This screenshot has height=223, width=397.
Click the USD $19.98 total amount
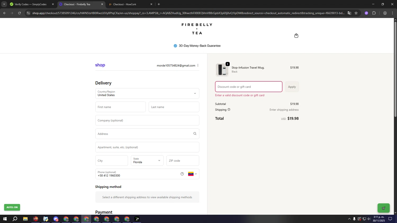click(290, 119)
